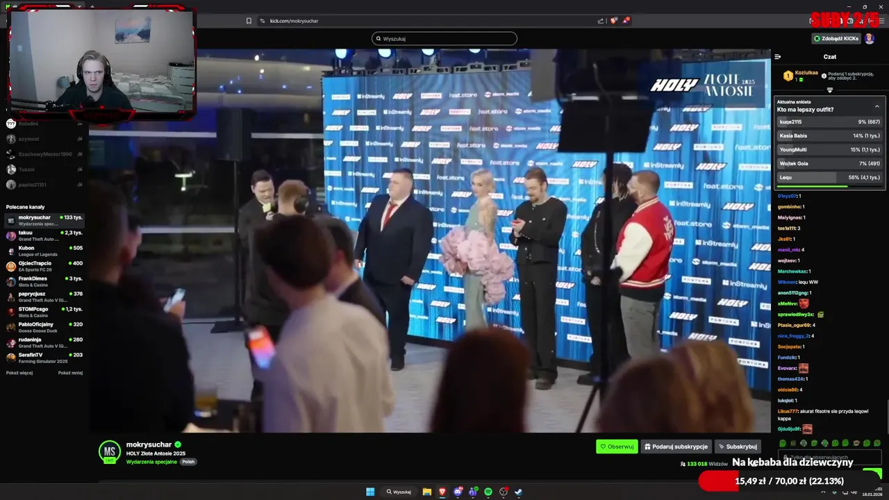The image size is (889, 500).
Task: Click chat user Evovarx
Action: 787,369
